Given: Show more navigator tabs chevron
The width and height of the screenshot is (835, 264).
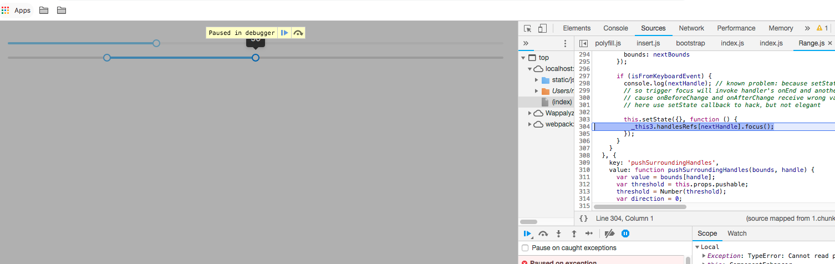Looking at the screenshot, I should click(526, 43).
